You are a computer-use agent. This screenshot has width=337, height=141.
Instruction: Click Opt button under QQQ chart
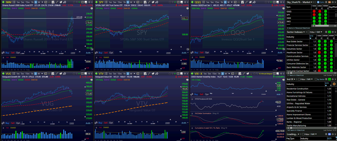click(207, 53)
